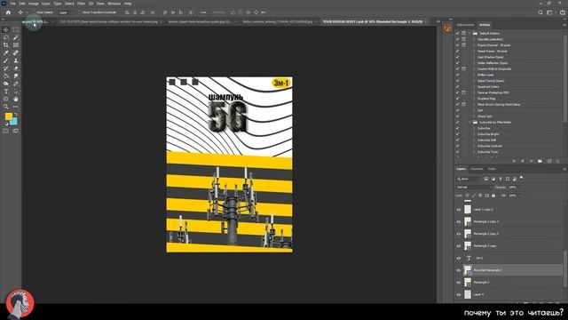Viewport: 568px width, 320px height.
Task: Switch to the Paths tab
Action: 492,169
